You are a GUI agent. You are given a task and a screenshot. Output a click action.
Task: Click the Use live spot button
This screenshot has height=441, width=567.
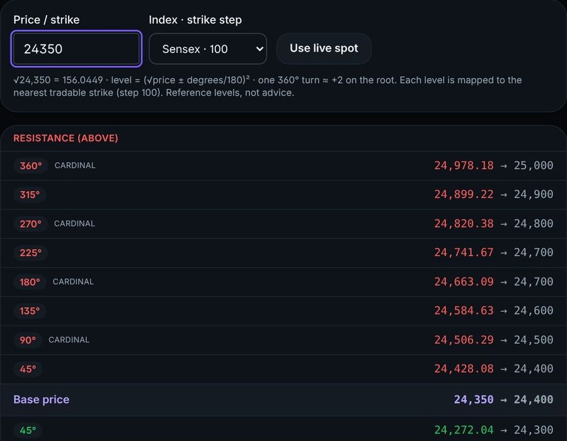324,48
